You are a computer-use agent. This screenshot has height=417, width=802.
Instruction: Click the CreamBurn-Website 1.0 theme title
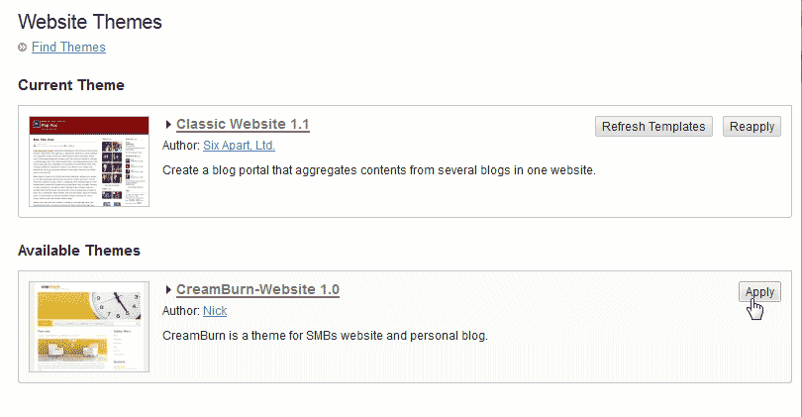(257, 289)
